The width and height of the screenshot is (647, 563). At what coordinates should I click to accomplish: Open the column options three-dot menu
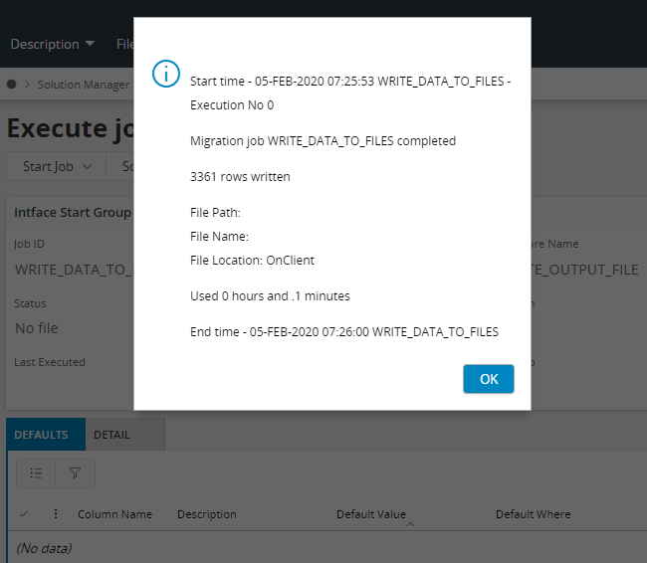56,514
